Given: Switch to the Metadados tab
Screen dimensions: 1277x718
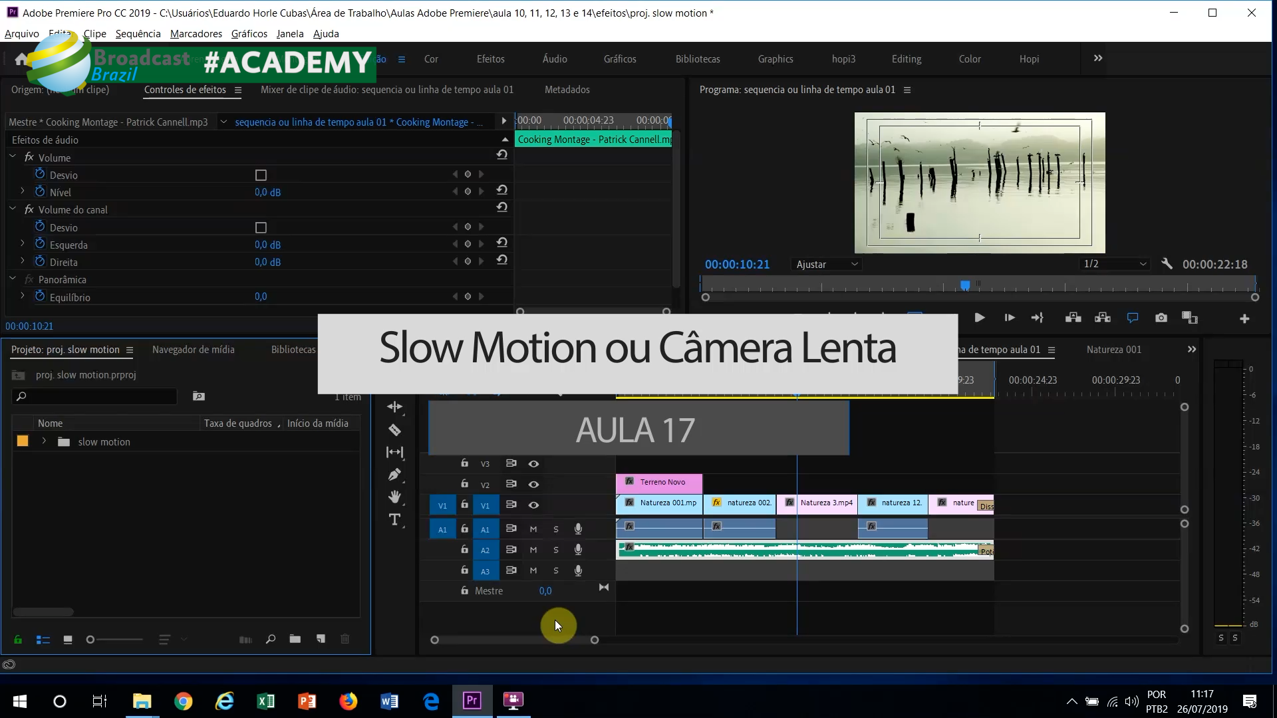Looking at the screenshot, I should 567,90.
